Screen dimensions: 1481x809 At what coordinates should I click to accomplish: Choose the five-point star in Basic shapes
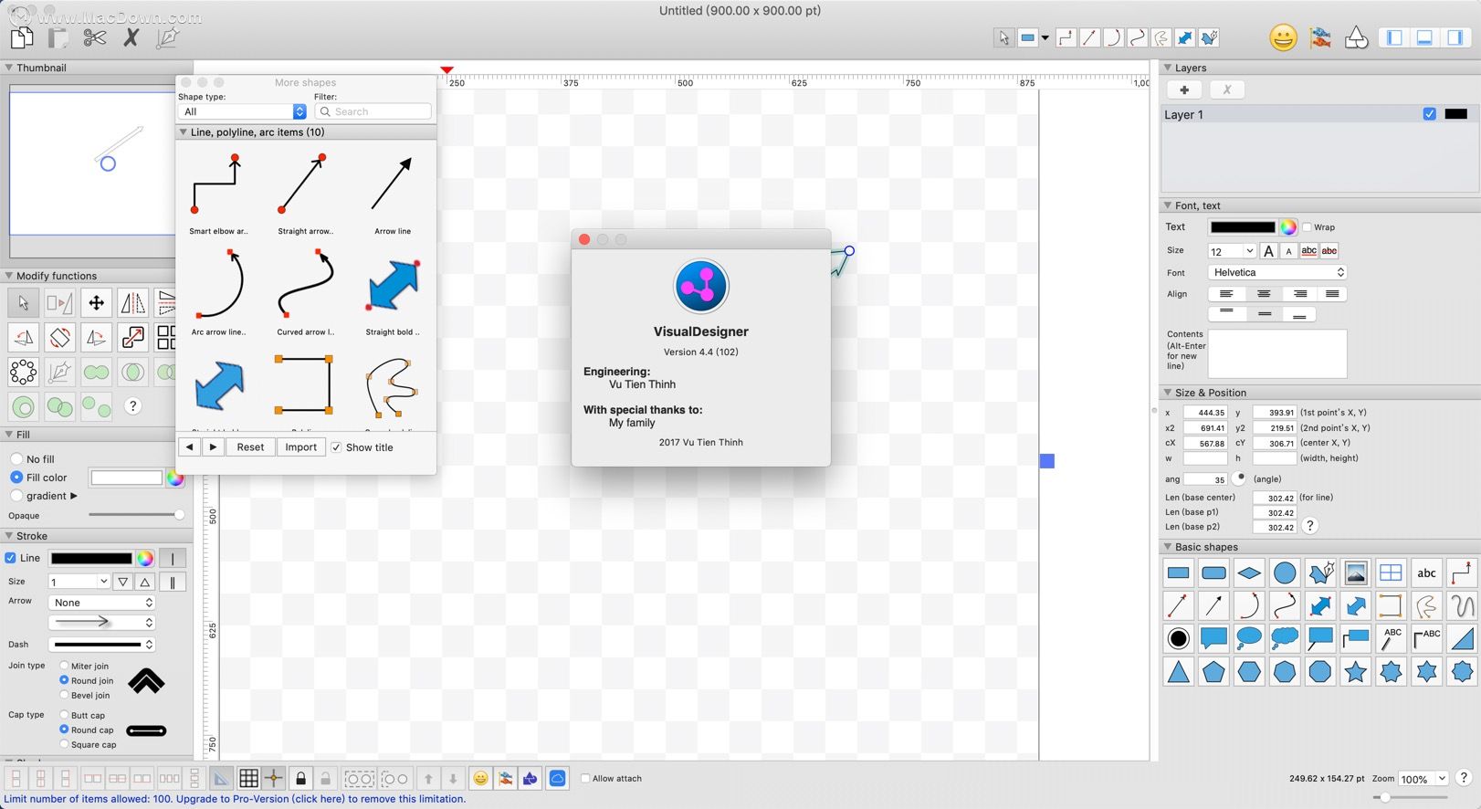[x=1356, y=672]
